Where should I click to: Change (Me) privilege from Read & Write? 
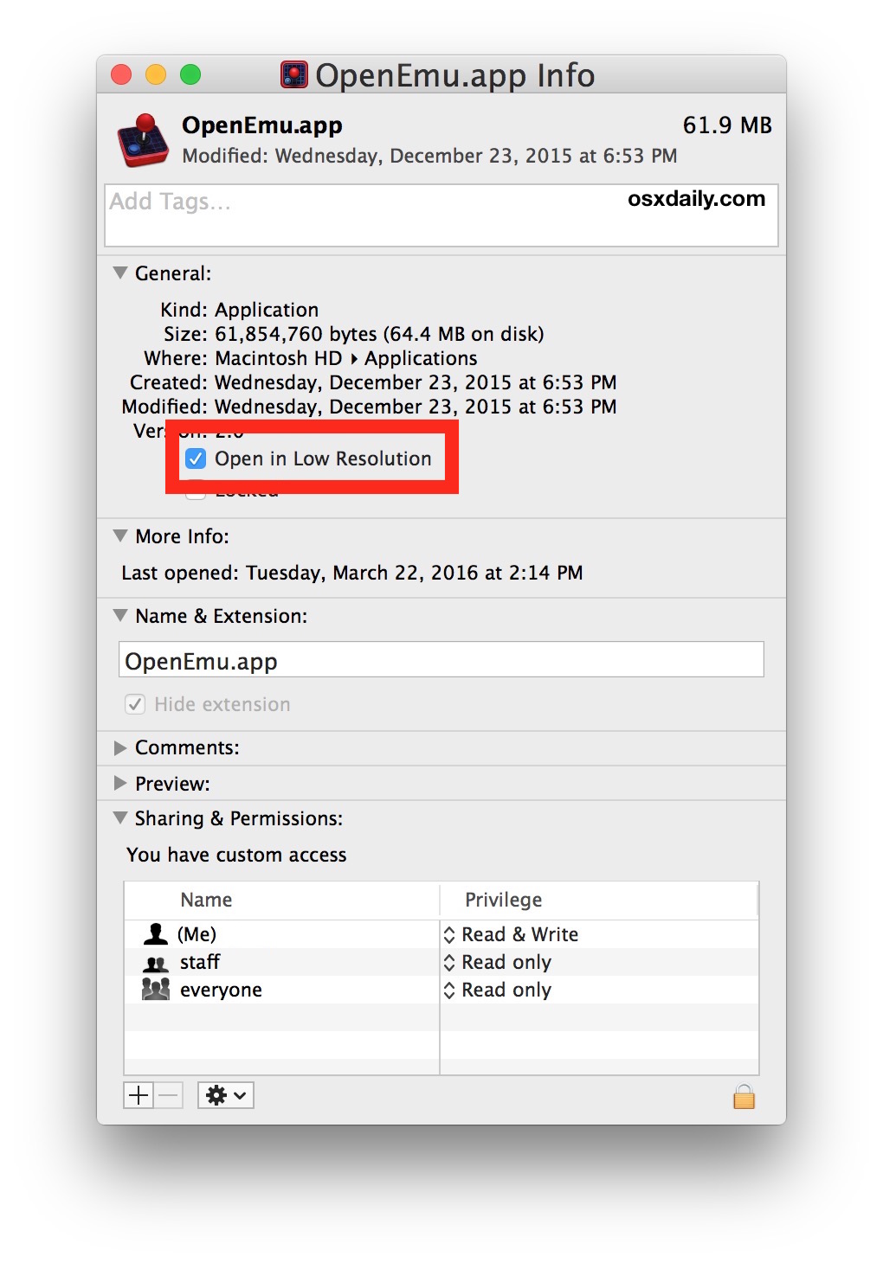[511, 934]
